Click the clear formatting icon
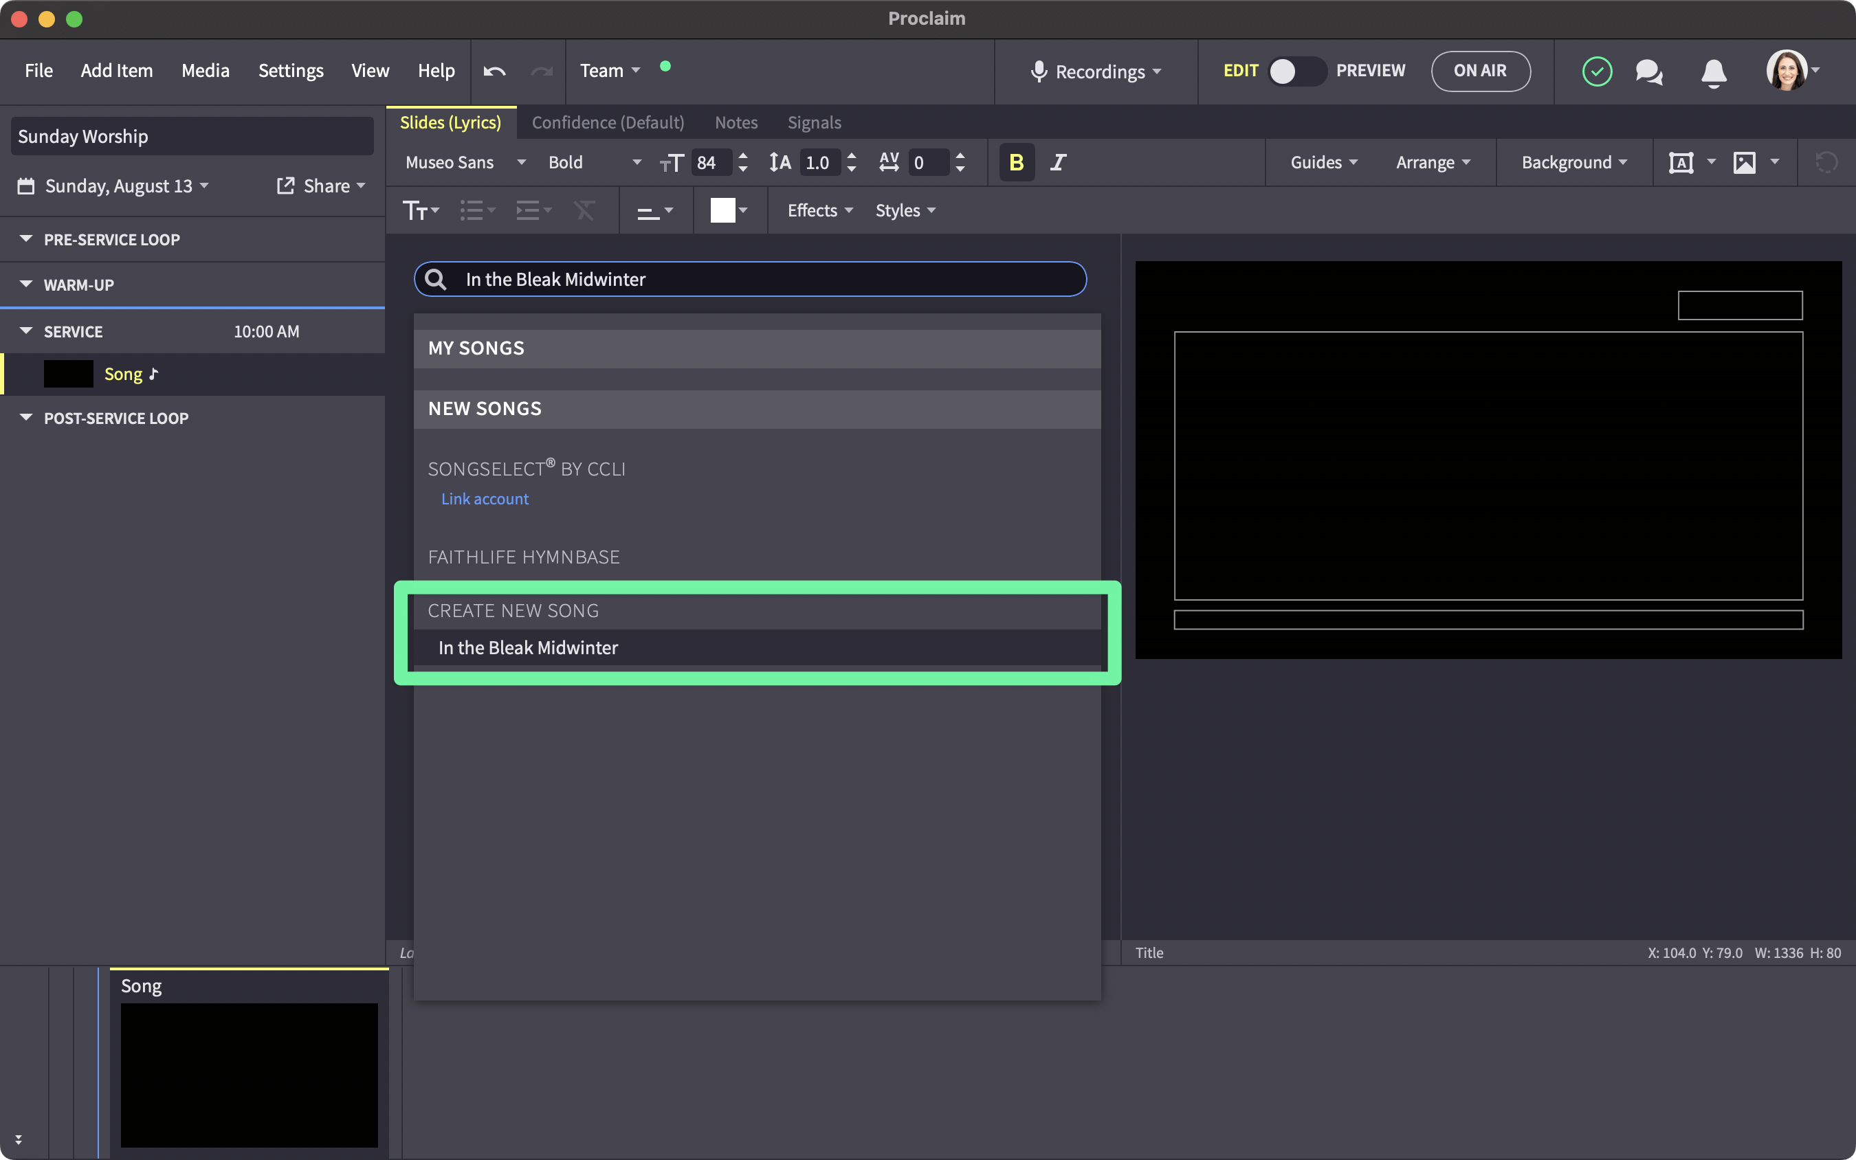Image resolution: width=1856 pixels, height=1160 pixels. (x=585, y=210)
